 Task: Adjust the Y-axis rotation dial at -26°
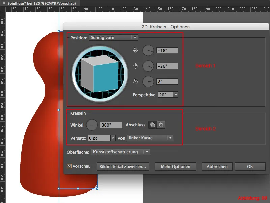click(148, 66)
